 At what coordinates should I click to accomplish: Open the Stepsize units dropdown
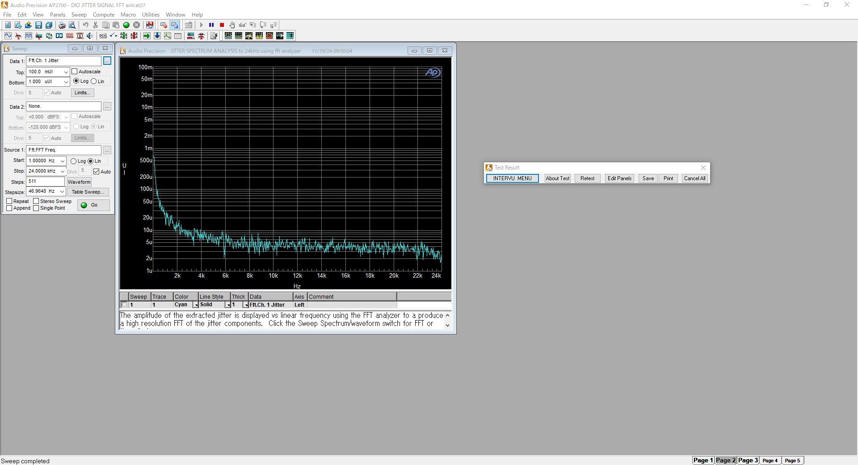click(62, 191)
